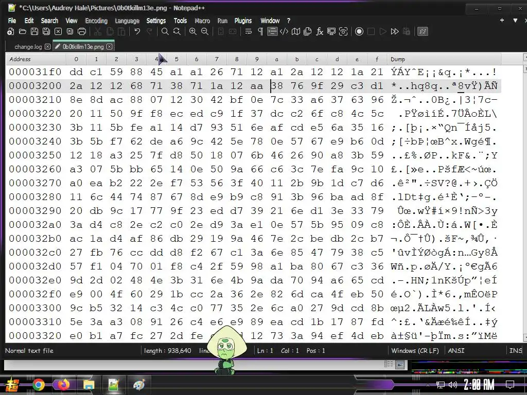Click the New file toolbar icon
527x395 pixels.
tap(11, 31)
